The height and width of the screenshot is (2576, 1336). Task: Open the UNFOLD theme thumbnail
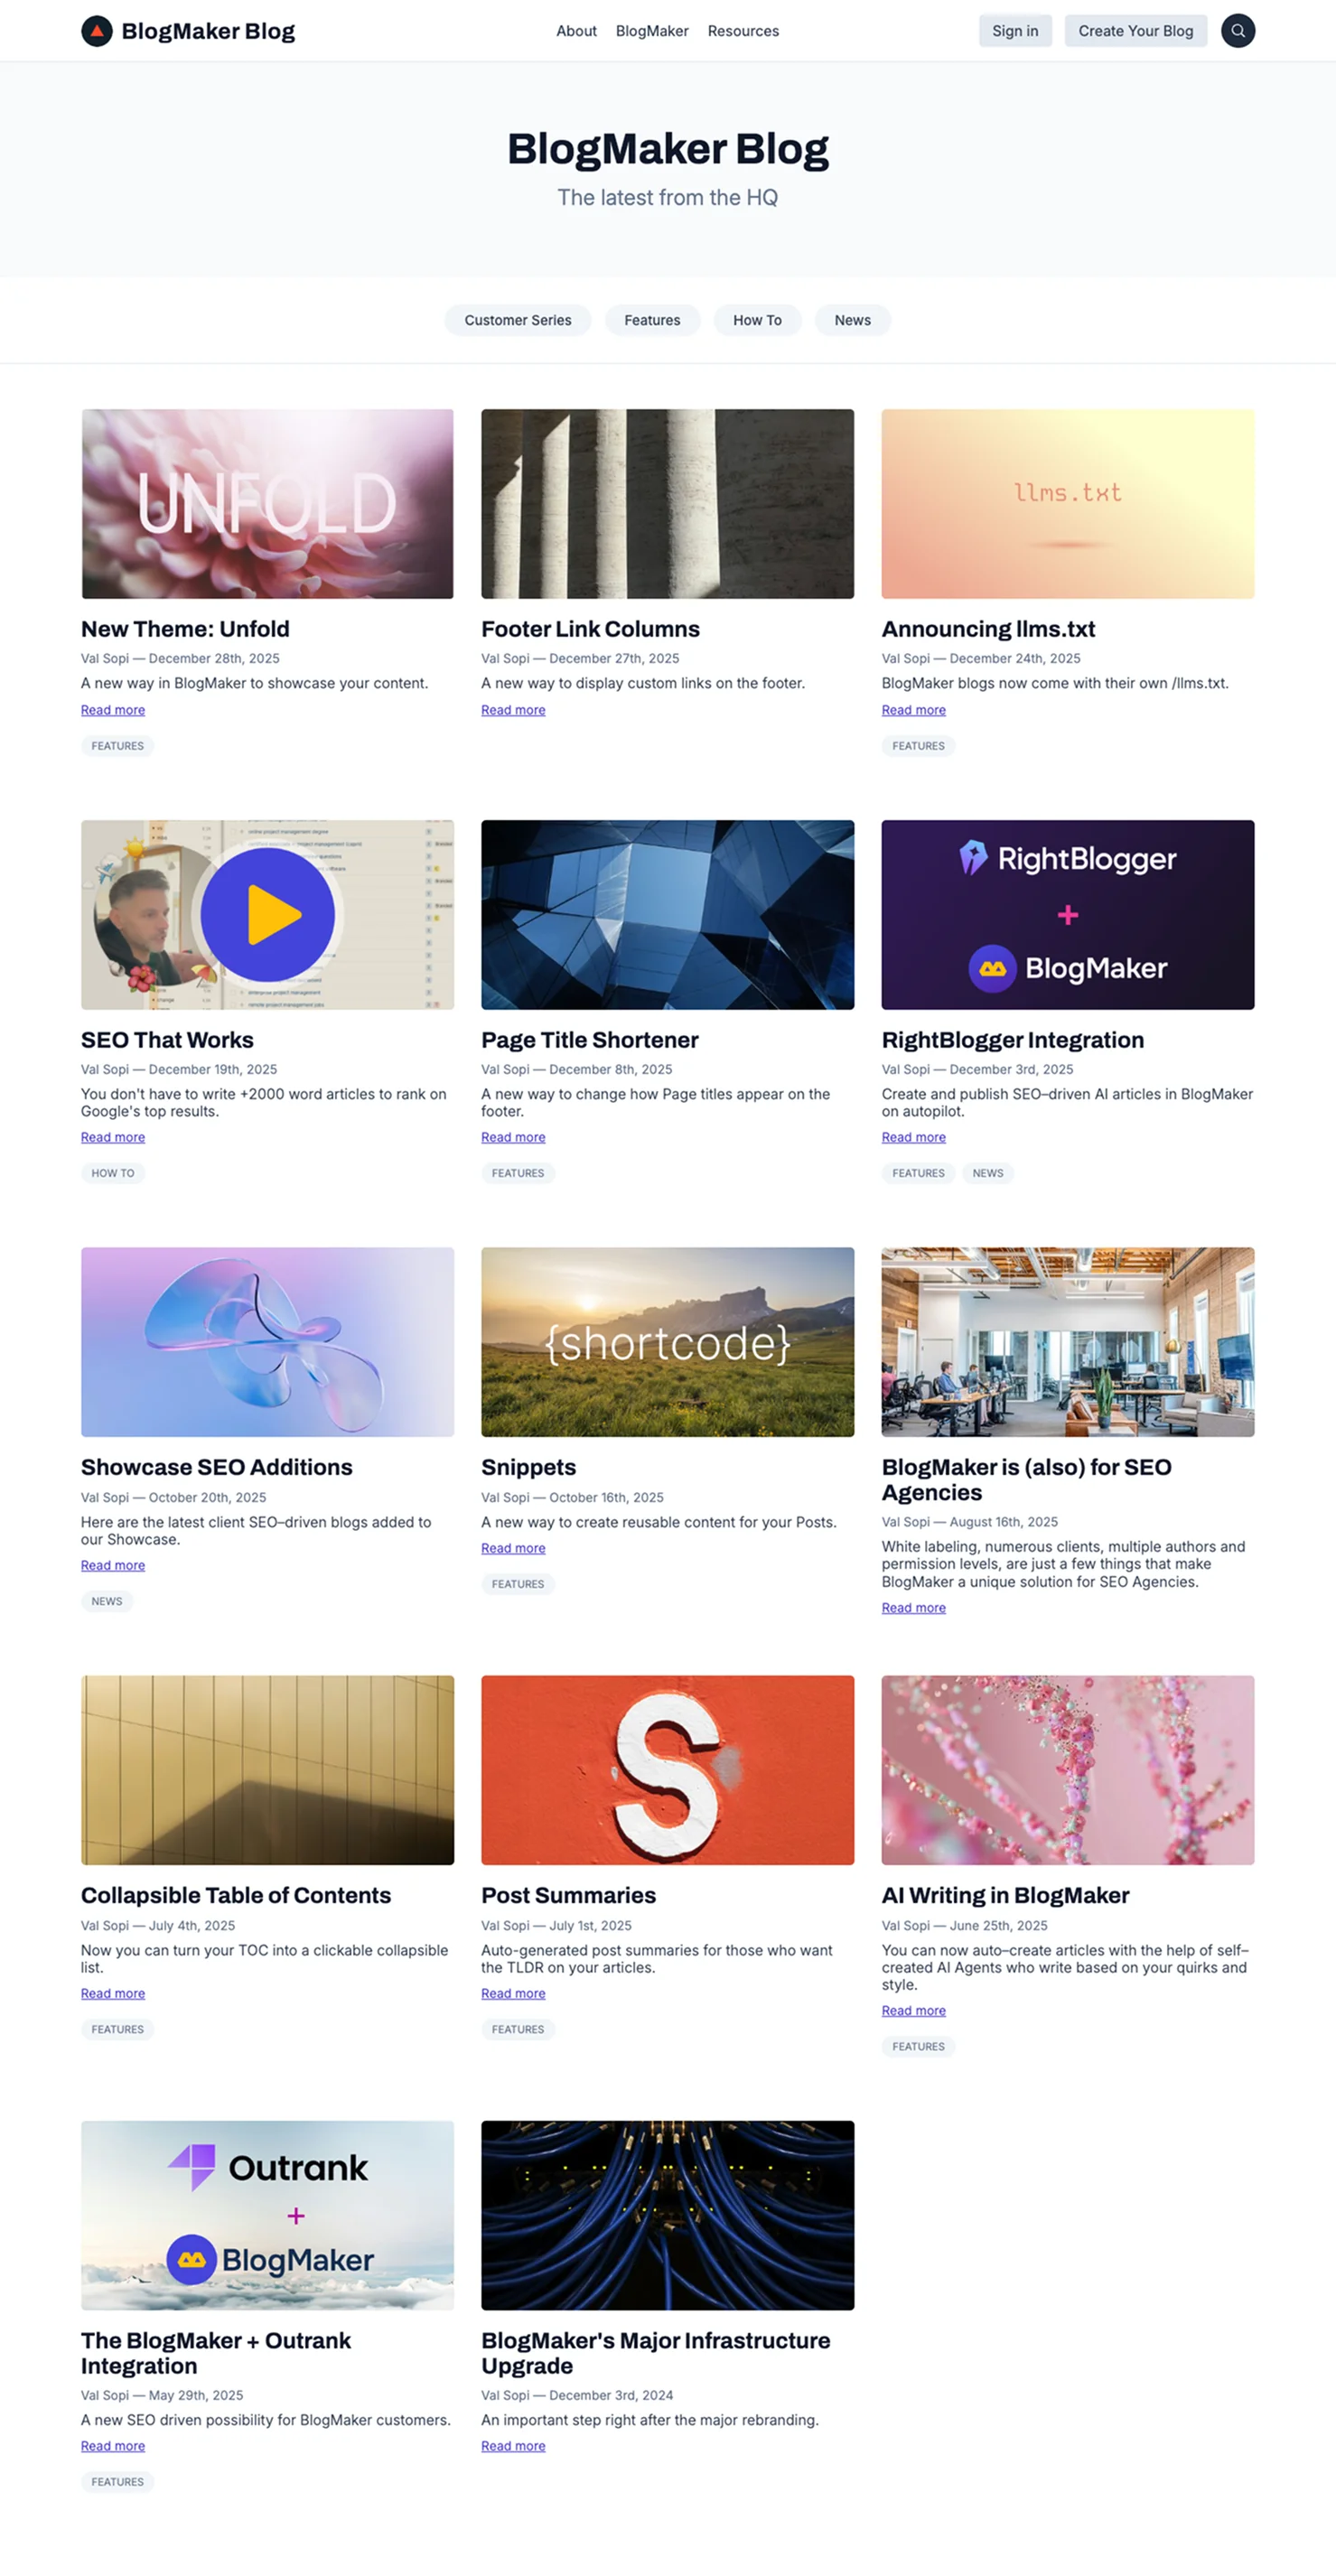tap(267, 504)
